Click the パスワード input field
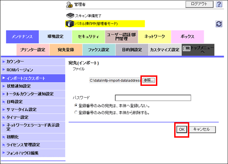Viewport: 228px width, 164px height. [x=153, y=98]
